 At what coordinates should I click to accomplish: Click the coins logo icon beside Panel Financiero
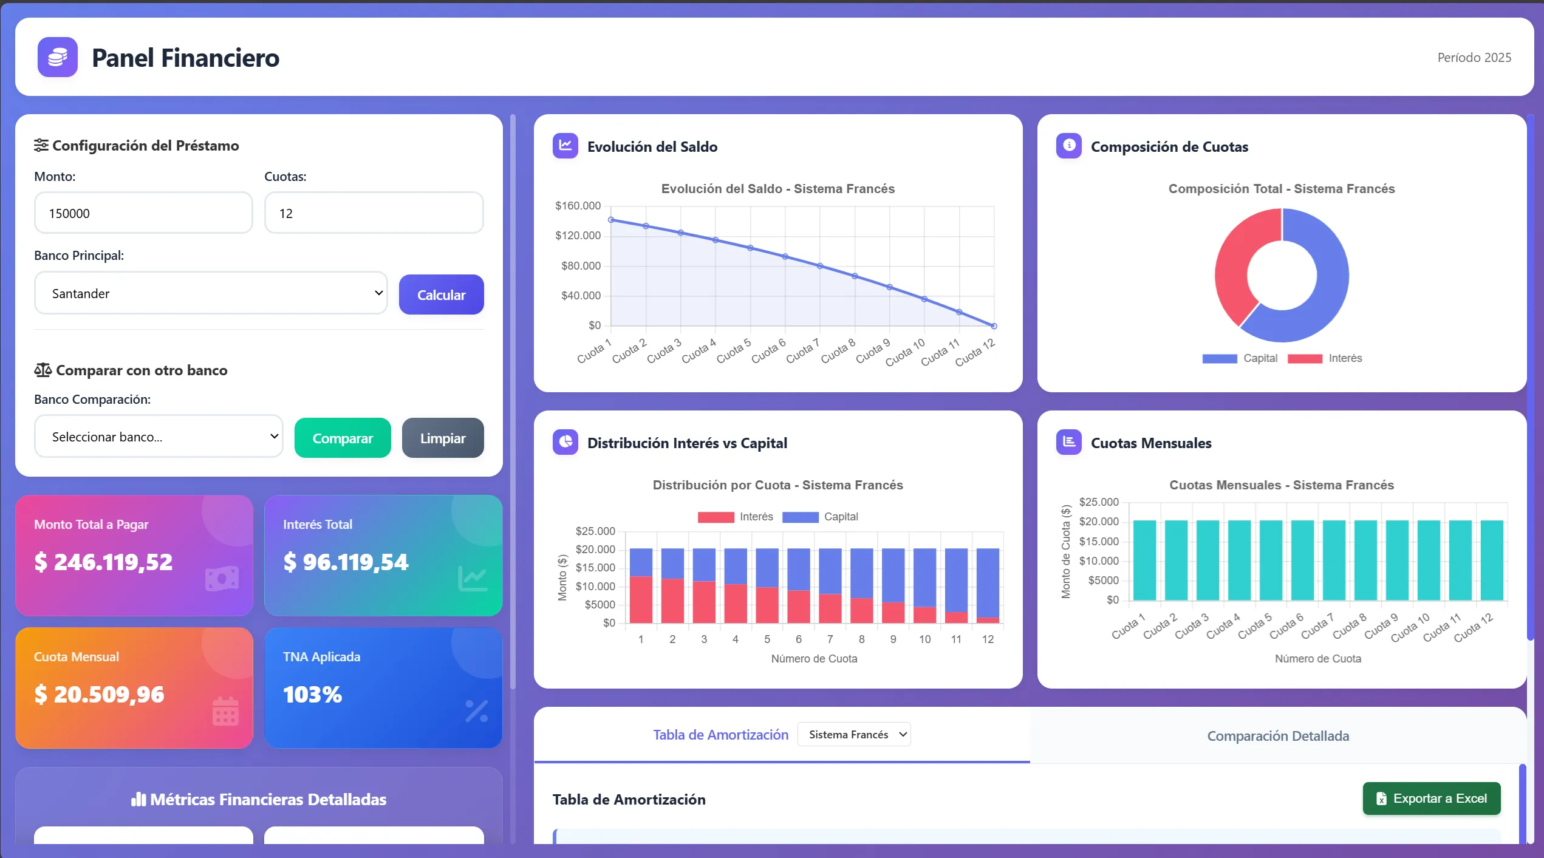point(57,57)
